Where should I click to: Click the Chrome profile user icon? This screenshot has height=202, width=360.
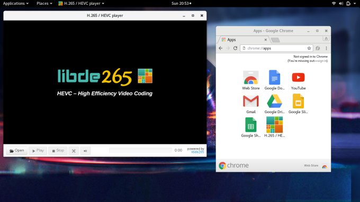pos(326,39)
